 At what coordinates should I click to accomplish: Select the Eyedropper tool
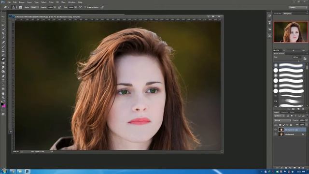tap(3, 38)
